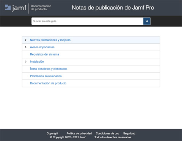
Task: Open 'Documentación de producto' list link
Action: (48, 83)
